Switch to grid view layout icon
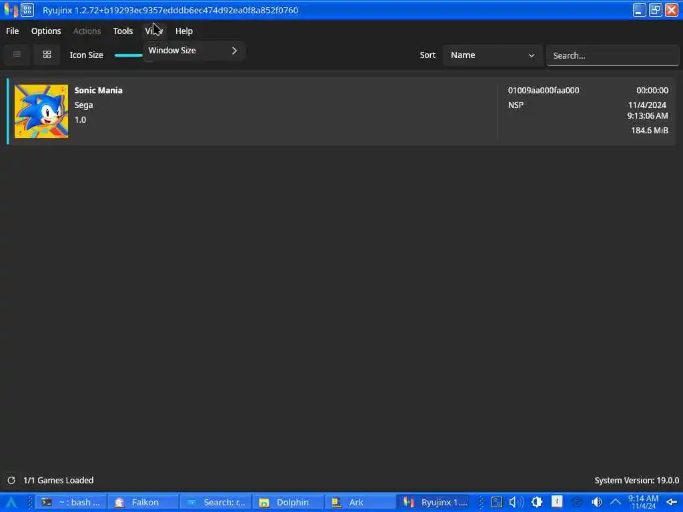Viewport: 683px width, 512px height. 47,55
